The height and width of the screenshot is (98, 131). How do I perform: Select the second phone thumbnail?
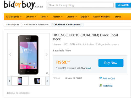tap(37, 81)
